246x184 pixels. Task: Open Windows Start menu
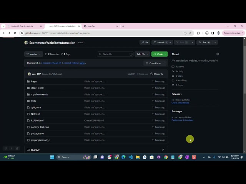(52, 157)
